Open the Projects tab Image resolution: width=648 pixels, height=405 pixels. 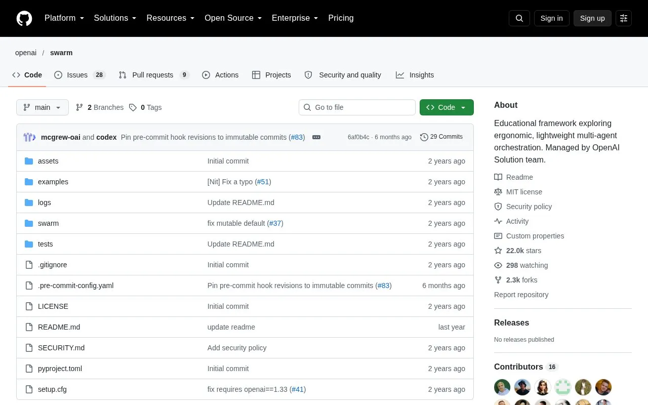(271, 75)
